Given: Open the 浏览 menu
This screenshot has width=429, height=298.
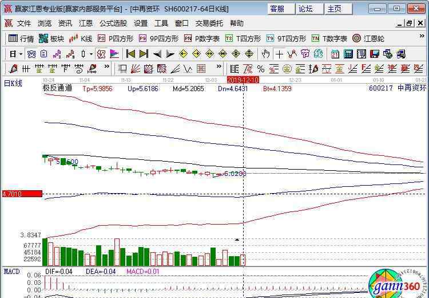Looking at the screenshot, I should pos(45,23).
